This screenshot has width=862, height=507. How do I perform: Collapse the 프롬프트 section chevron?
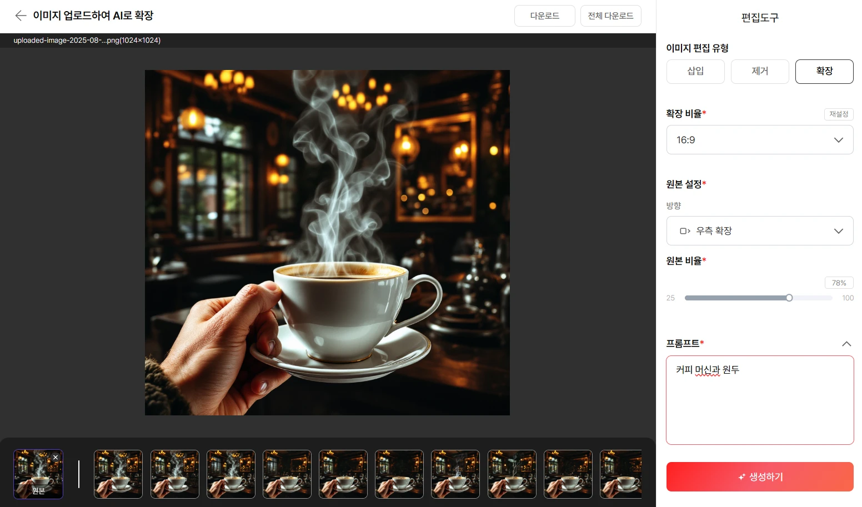[846, 344]
